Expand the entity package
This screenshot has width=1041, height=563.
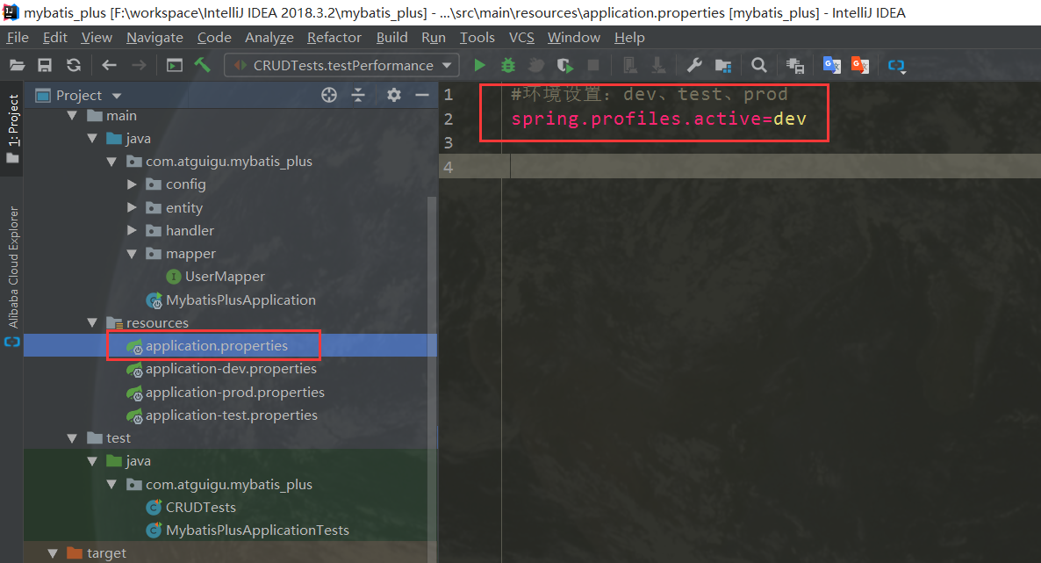point(132,207)
